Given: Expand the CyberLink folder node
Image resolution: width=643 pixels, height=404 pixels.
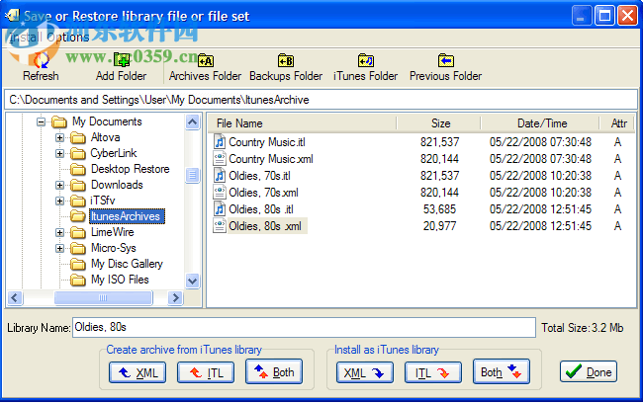Looking at the screenshot, I should (x=59, y=153).
